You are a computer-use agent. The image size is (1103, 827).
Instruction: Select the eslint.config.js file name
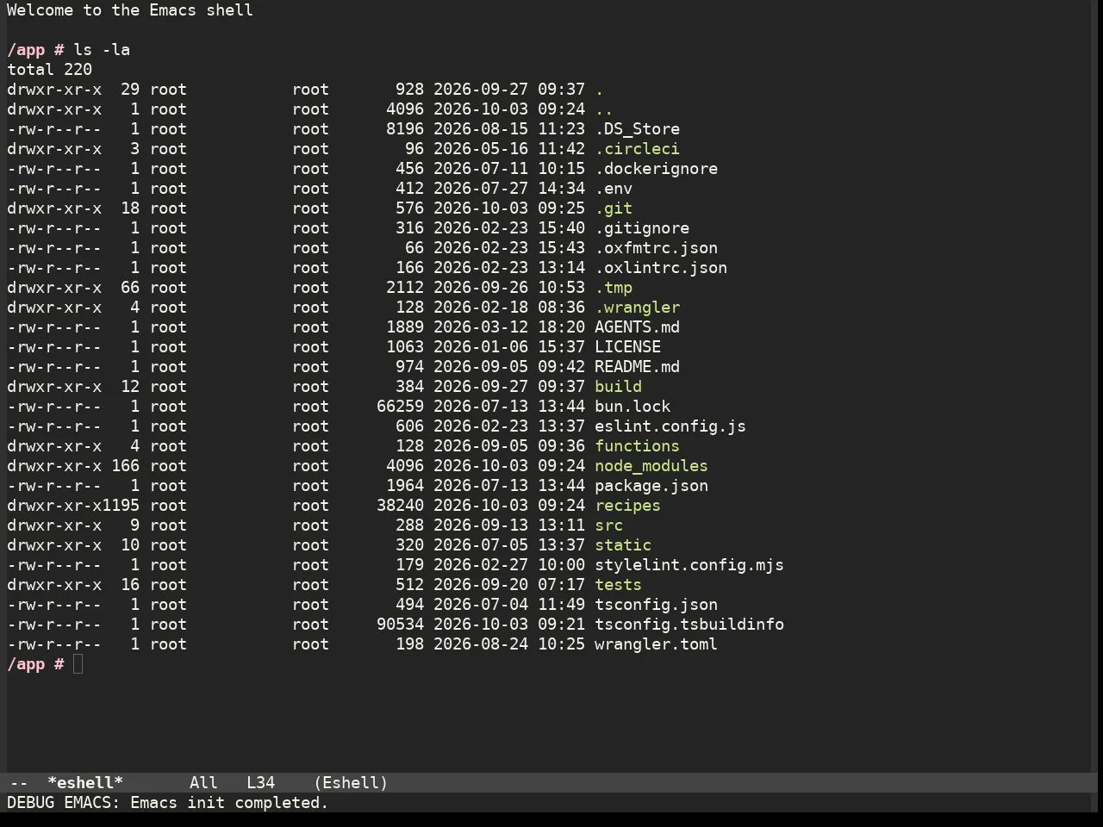670,426
